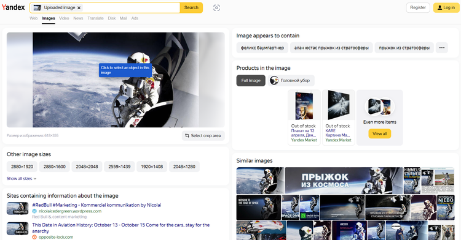The image size is (461, 240).
Task: Open the Space Dive similar image
Action: (290, 208)
